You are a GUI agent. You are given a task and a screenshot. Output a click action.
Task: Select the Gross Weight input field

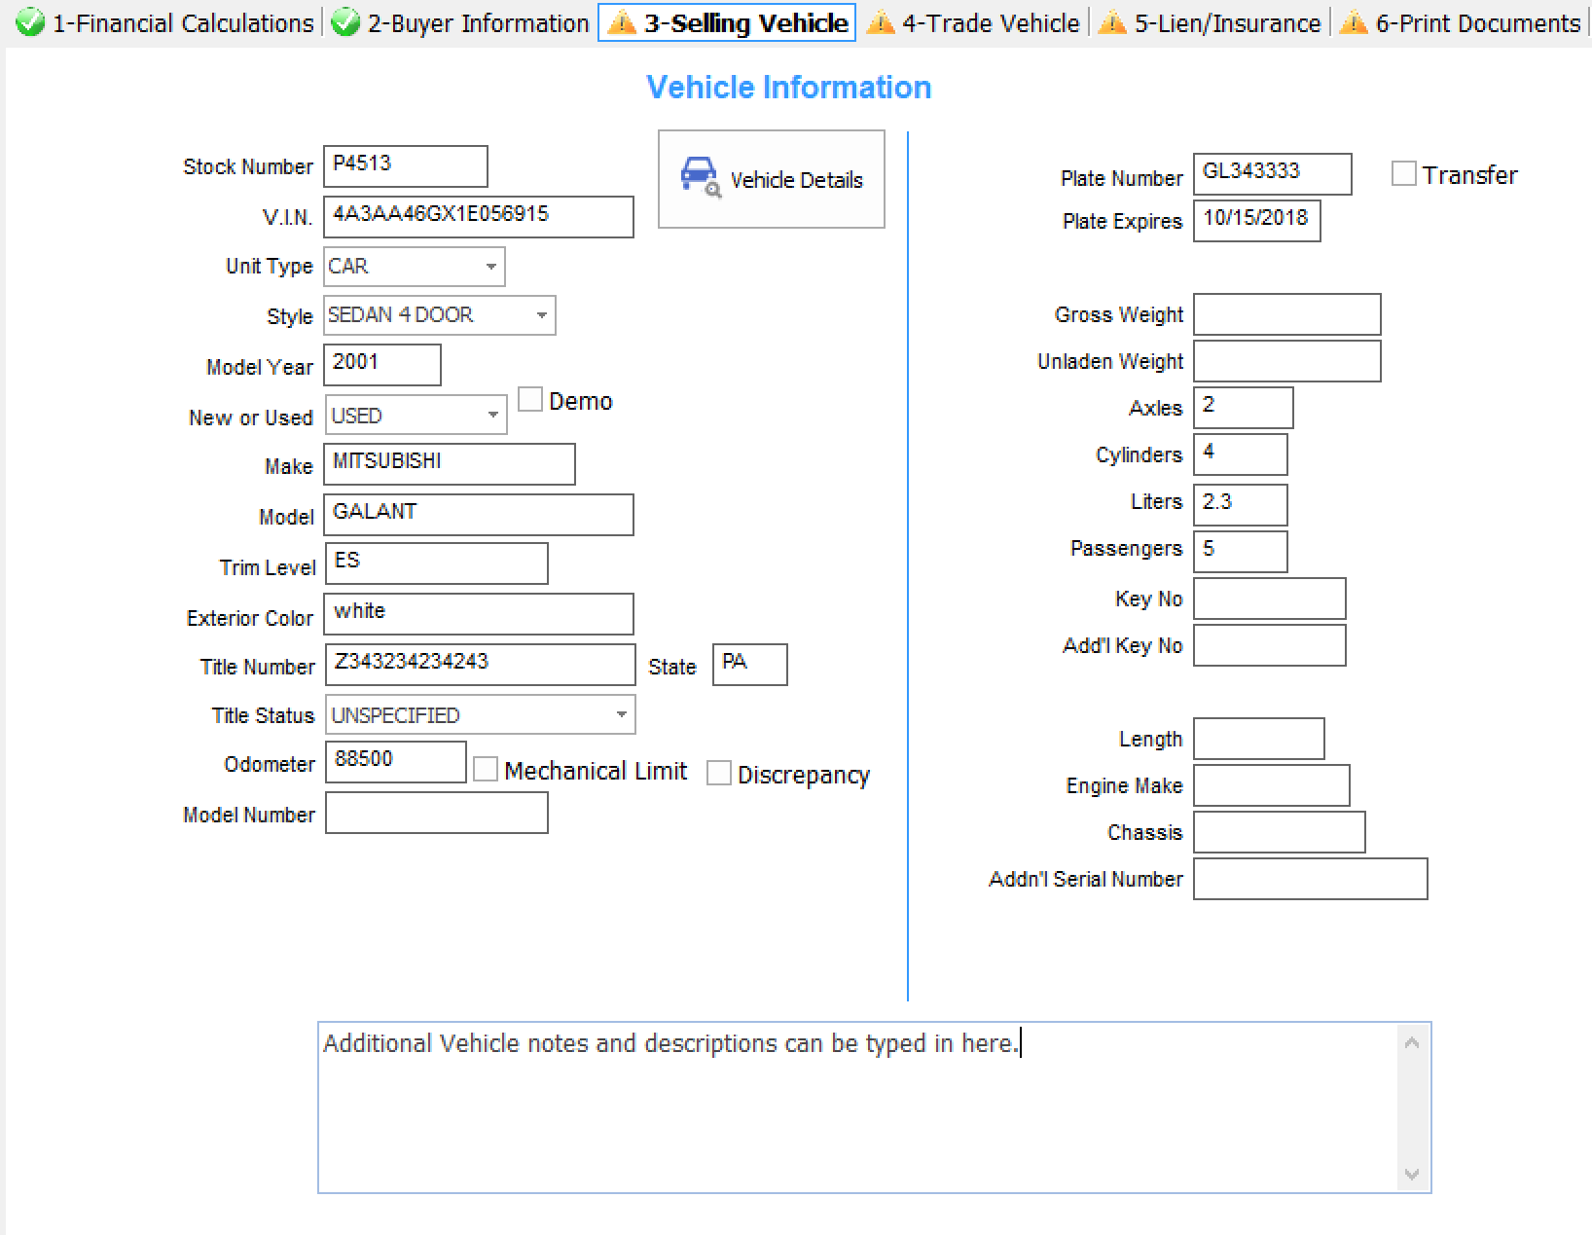pos(1286,314)
